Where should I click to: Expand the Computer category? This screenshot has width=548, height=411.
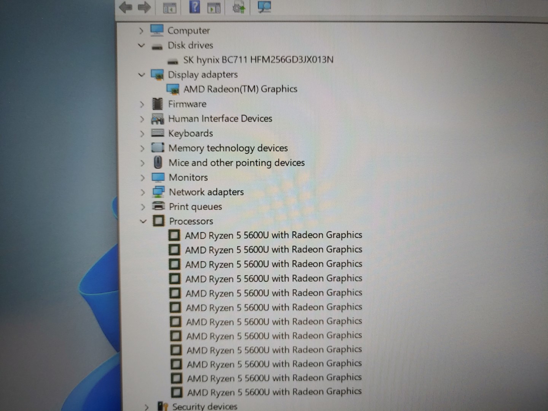click(x=141, y=31)
